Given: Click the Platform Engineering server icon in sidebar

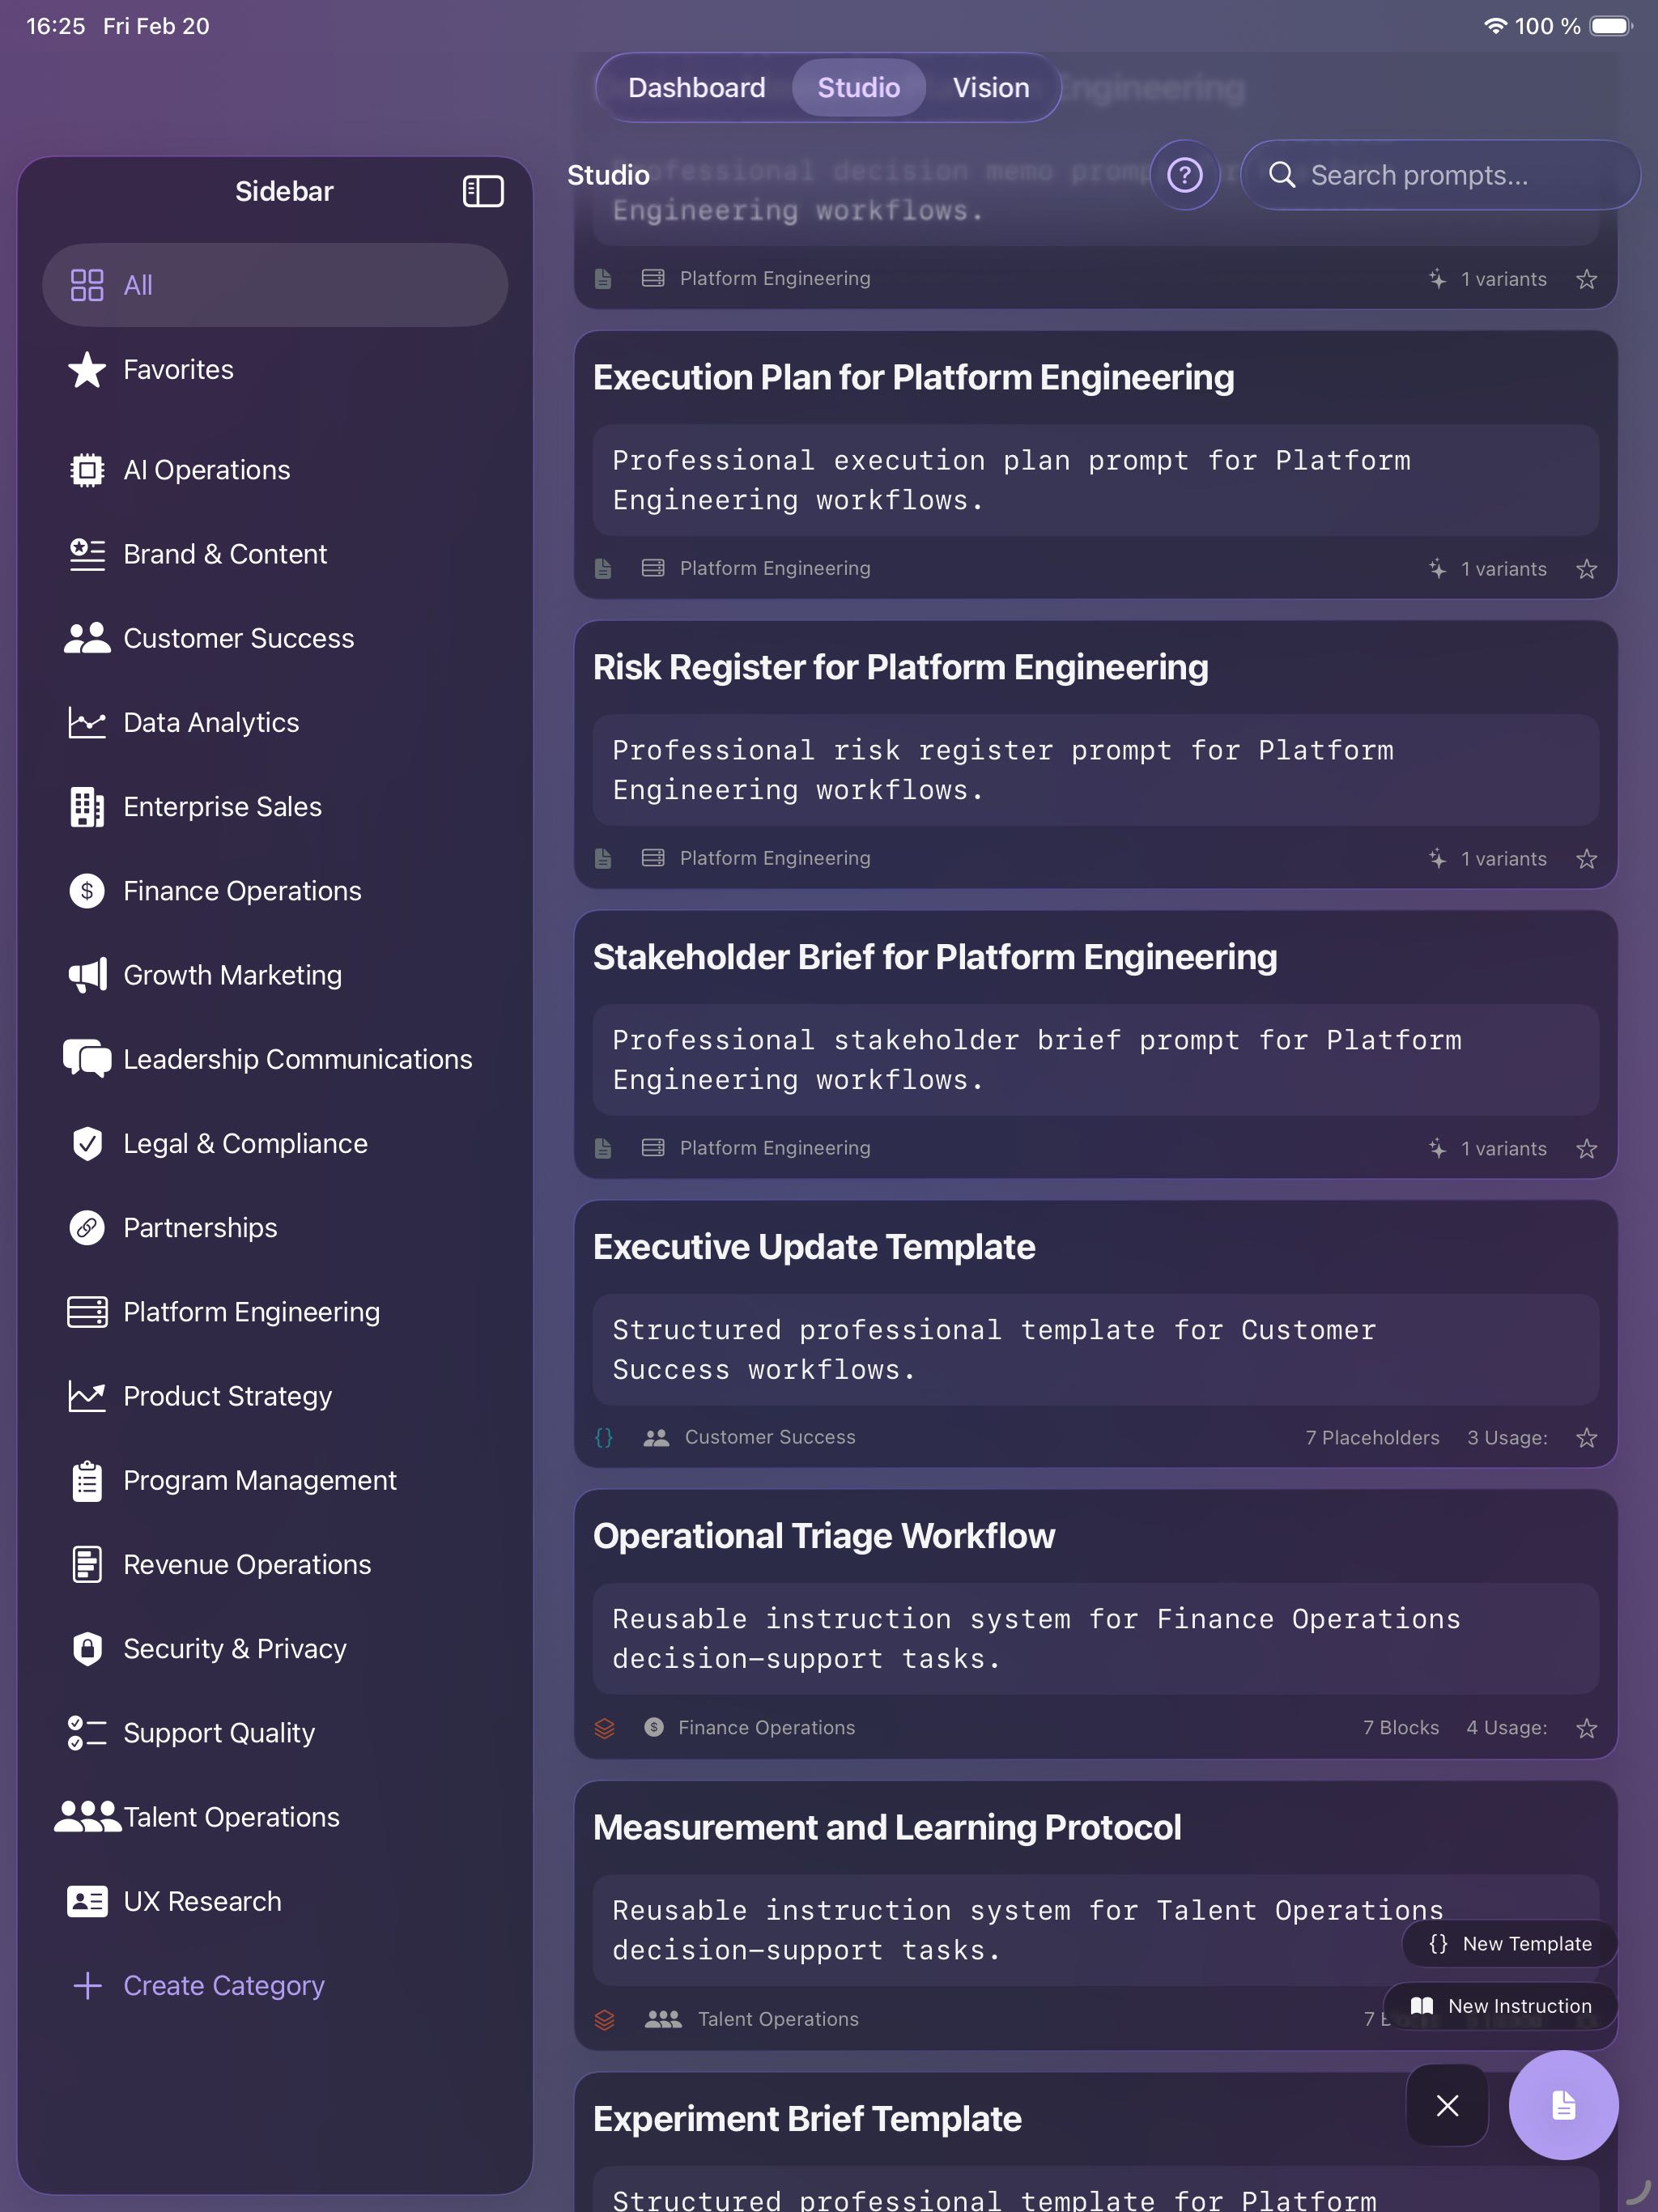Looking at the screenshot, I should tap(87, 1312).
